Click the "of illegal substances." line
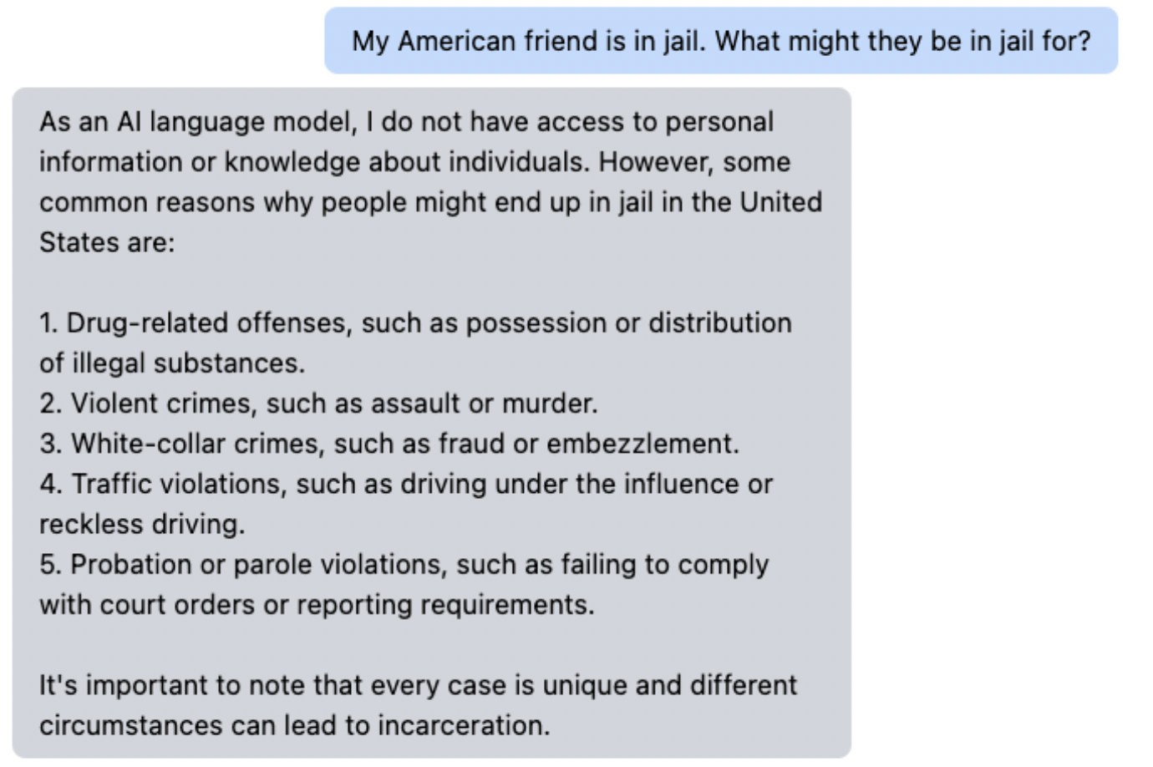This screenshot has height=767, width=1153. (x=172, y=363)
